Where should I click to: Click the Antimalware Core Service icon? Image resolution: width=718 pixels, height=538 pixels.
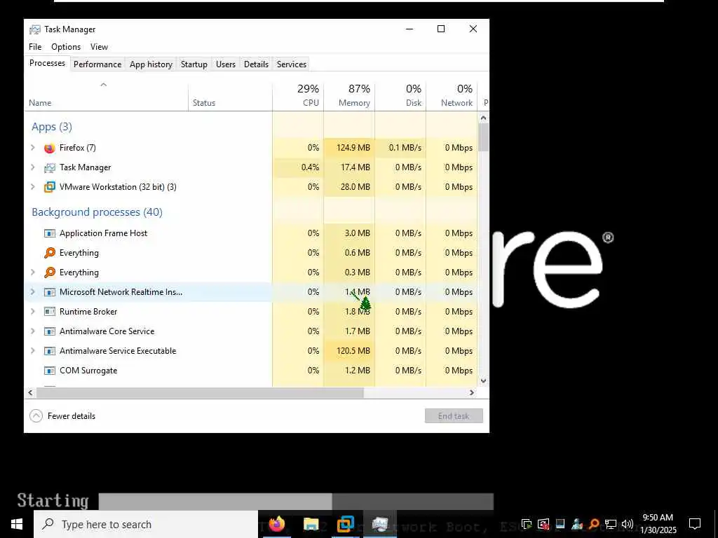click(50, 331)
